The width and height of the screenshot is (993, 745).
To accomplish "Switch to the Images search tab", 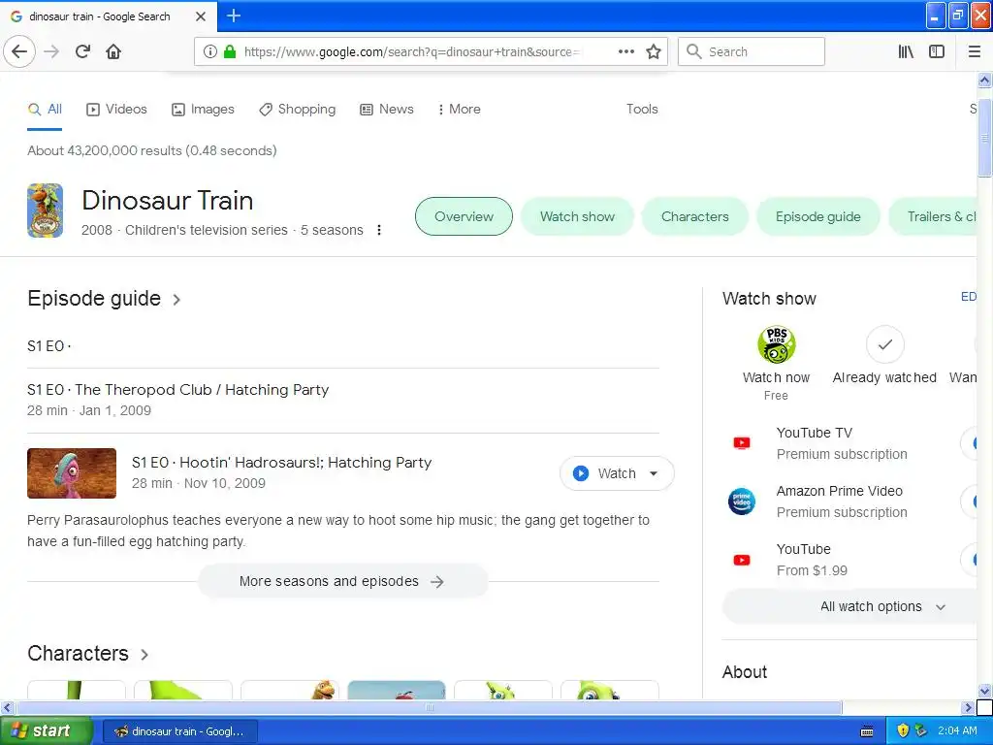I will tap(203, 109).
